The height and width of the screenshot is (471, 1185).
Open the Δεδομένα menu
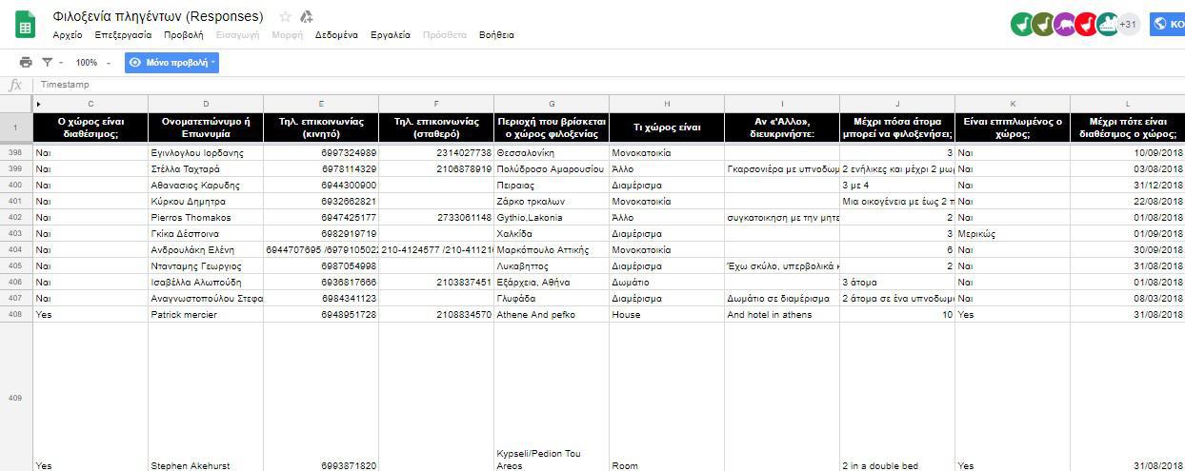click(x=336, y=35)
